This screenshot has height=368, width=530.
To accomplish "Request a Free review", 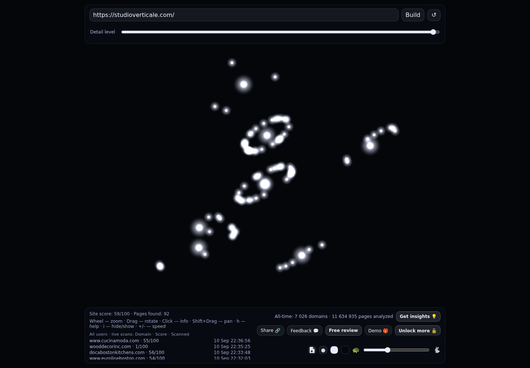I will pos(343,330).
